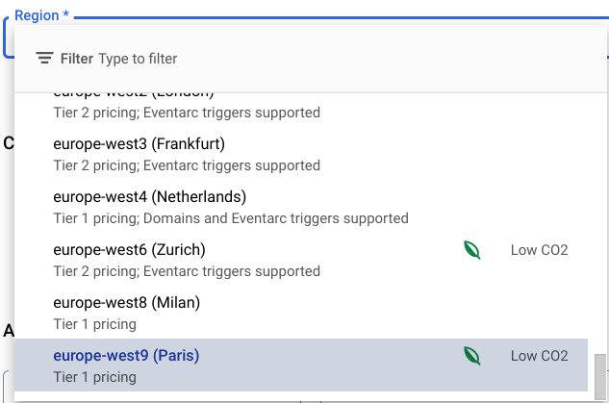Click 'Low CO2' label on Paris row
This screenshot has height=403, width=609.
pyautogui.click(x=539, y=356)
